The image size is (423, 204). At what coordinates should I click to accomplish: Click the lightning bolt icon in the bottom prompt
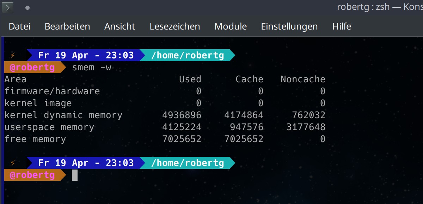coord(13,163)
